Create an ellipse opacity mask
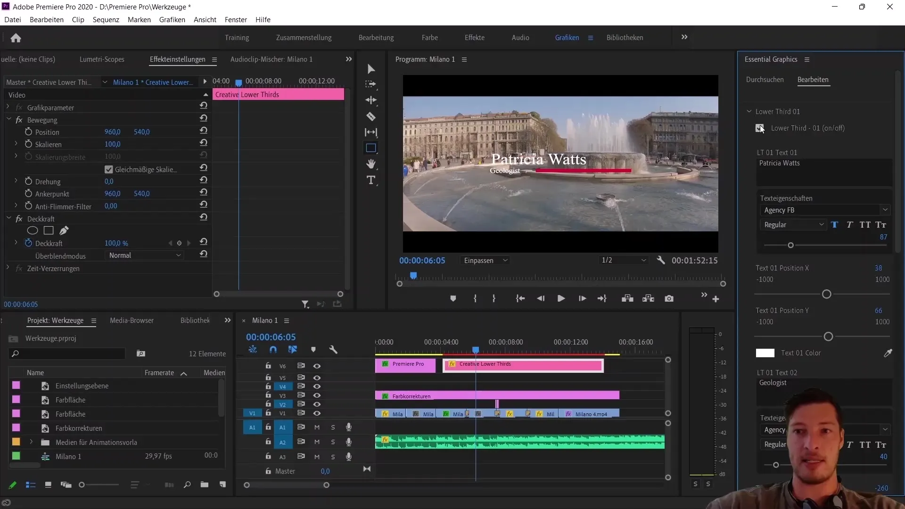Viewport: 905px width, 509px height. pyautogui.click(x=32, y=230)
